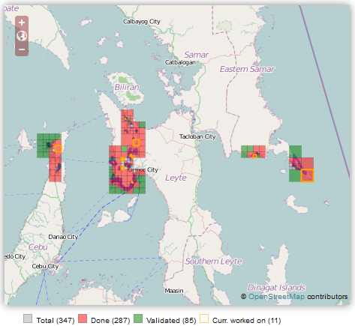Select the orange highlighted tile on northern Cebu
This screenshot has width=355, height=326.
58,148
